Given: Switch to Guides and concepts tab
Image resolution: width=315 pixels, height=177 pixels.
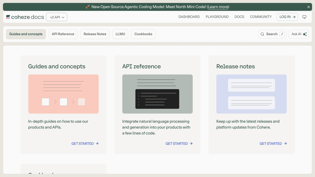Looking at the screenshot, I should point(26,34).
